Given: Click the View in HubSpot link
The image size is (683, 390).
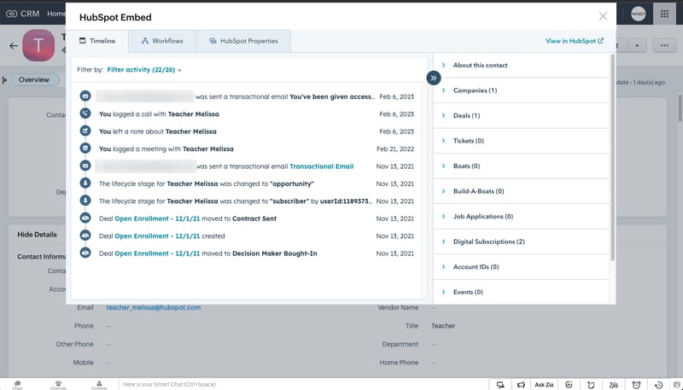Looking at the screenshot, I should 574,41.
